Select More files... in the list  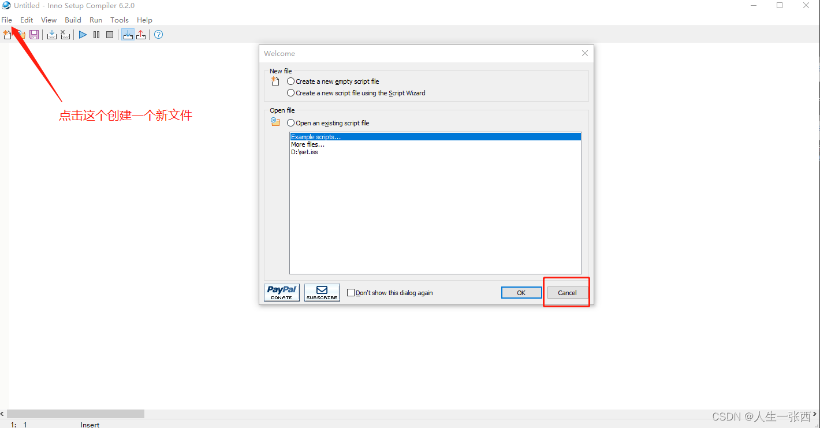click(x=435, y=144)
